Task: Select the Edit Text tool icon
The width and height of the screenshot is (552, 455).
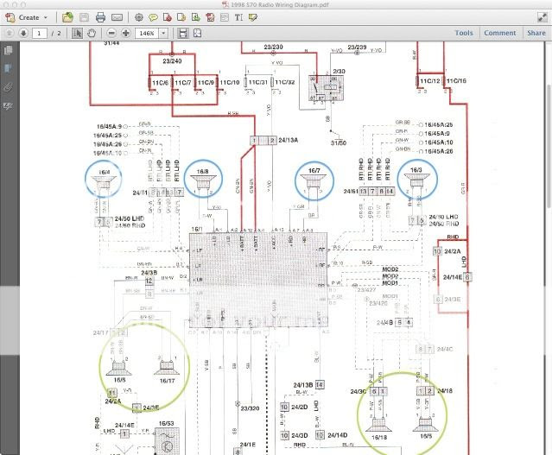Action: 238,17
